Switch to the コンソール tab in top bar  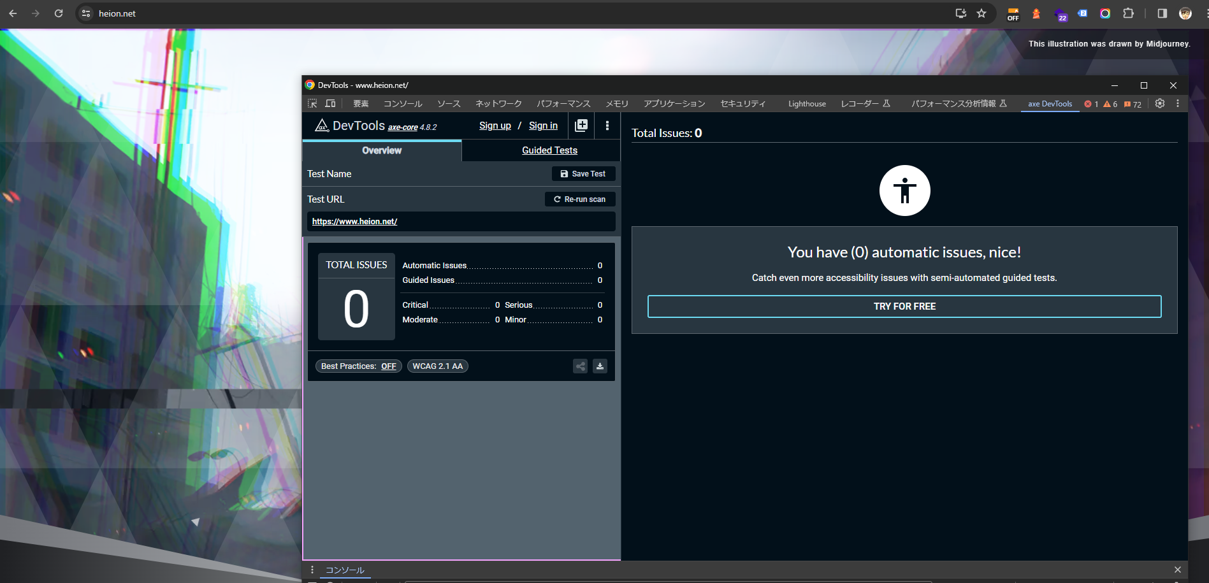pos(403,104)
